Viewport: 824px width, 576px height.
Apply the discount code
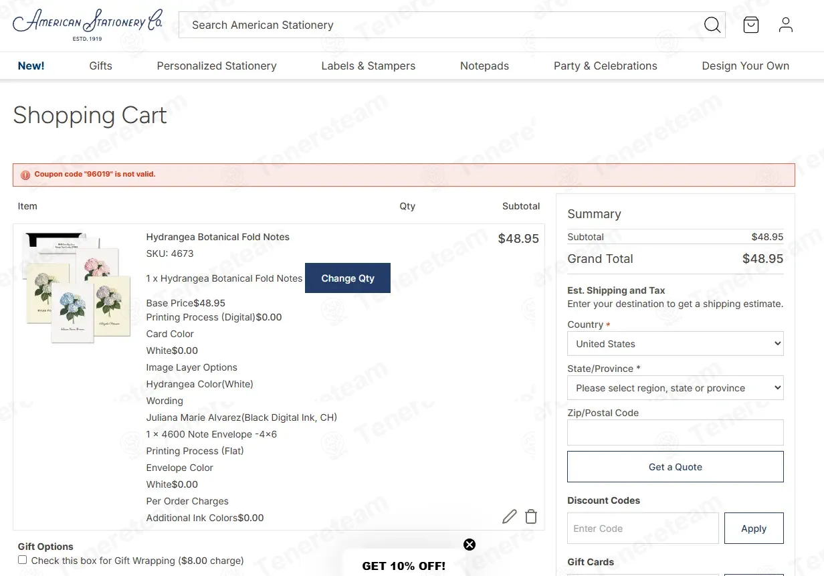[x=754, y=529]
